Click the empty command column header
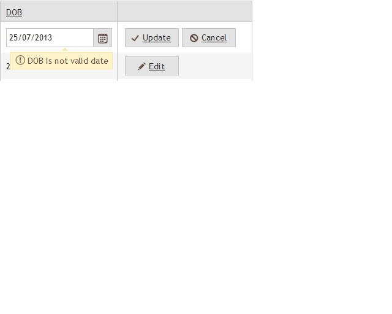This screenshot has width=392, height=314. pyautogui.click(x=184, y=11)
